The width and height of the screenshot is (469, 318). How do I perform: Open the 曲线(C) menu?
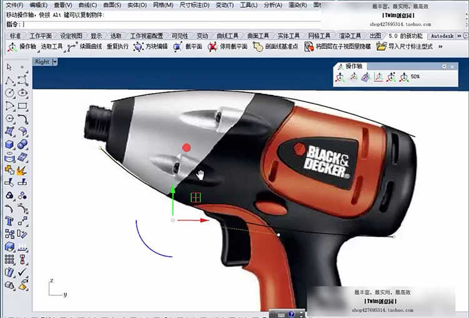pyautogui.click(x=88, y=5)
